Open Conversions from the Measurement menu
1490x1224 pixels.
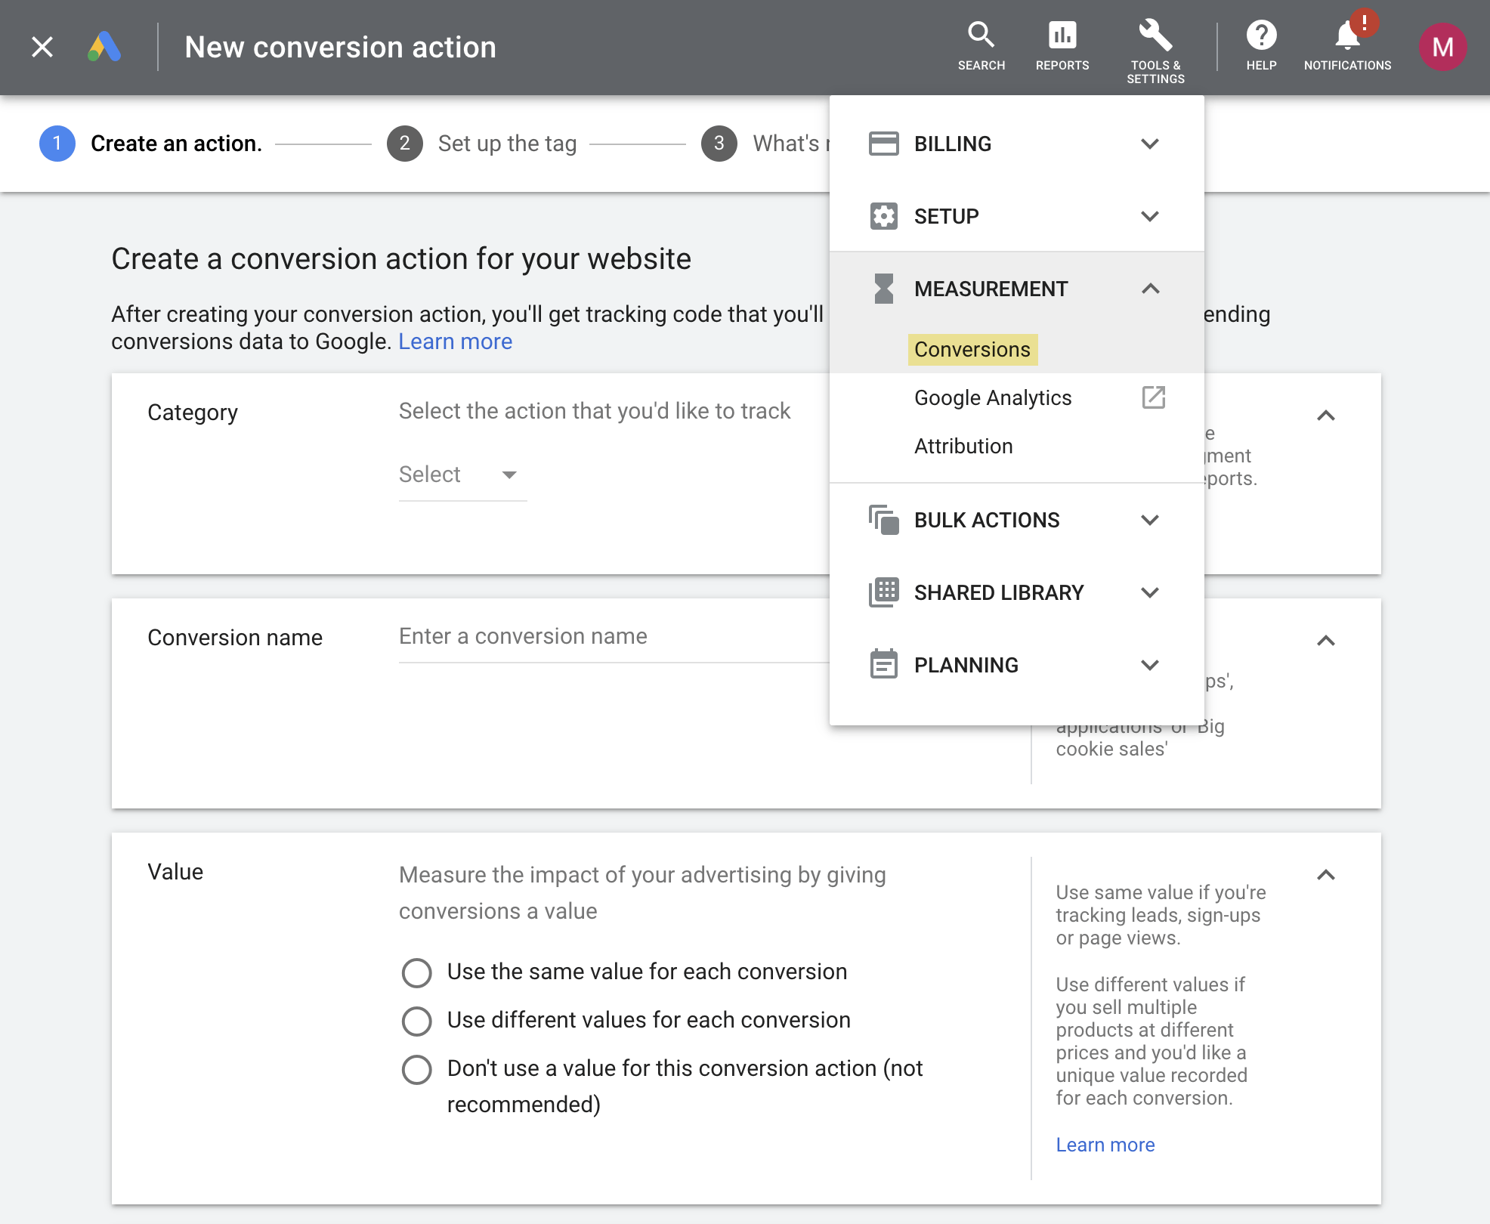click(x=972, y=349)
